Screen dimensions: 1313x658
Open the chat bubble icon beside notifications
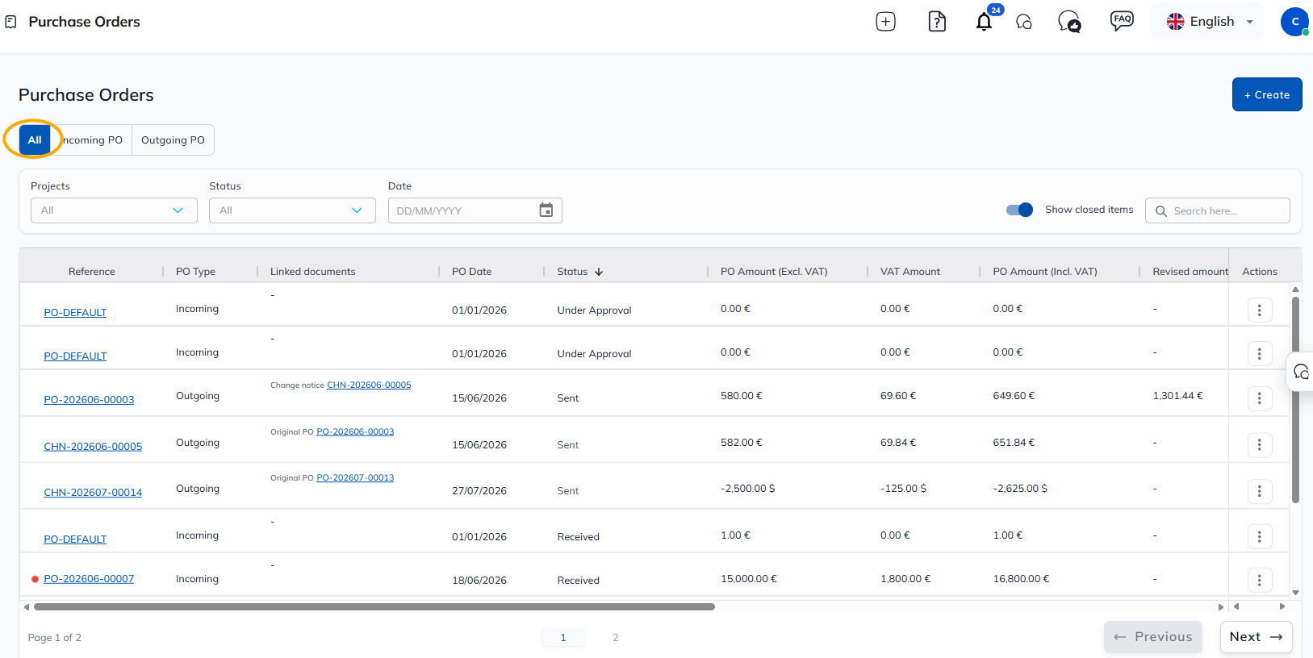point(1024,23)
